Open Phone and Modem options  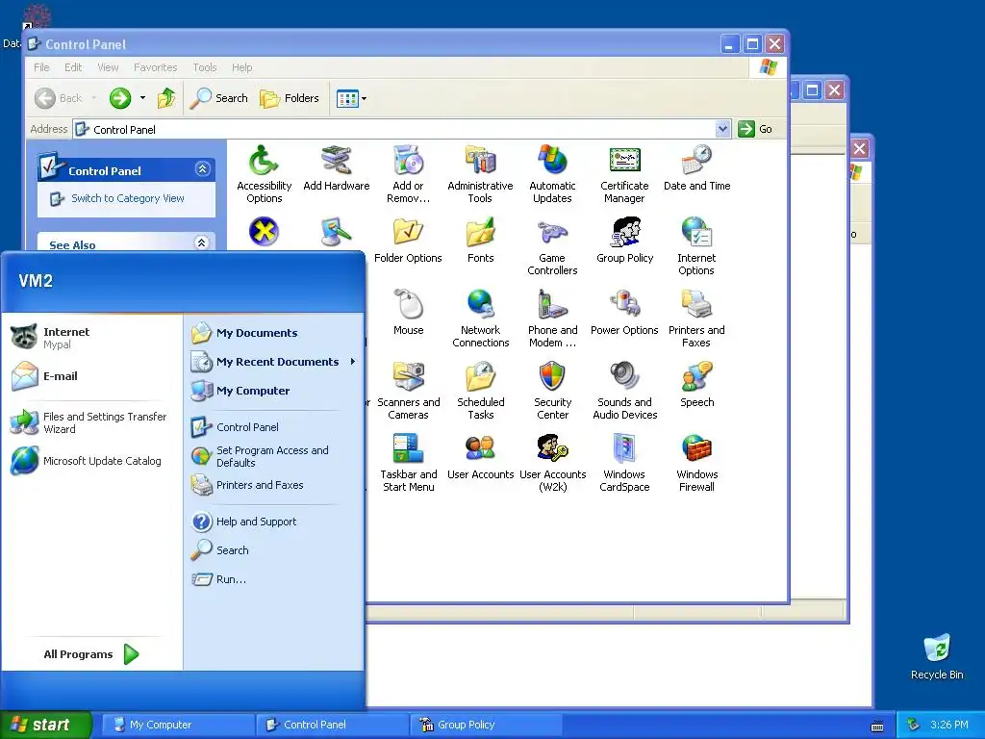(552, 319)
